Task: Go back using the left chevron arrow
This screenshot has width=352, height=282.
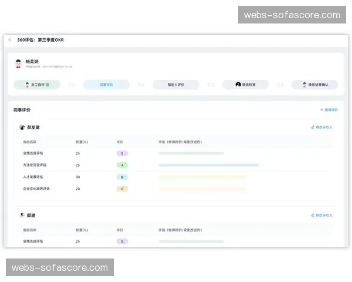Action: click(x=9, y=40)
